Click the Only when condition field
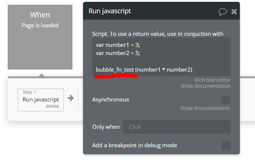The image size is (255, 162). (177, 127)
